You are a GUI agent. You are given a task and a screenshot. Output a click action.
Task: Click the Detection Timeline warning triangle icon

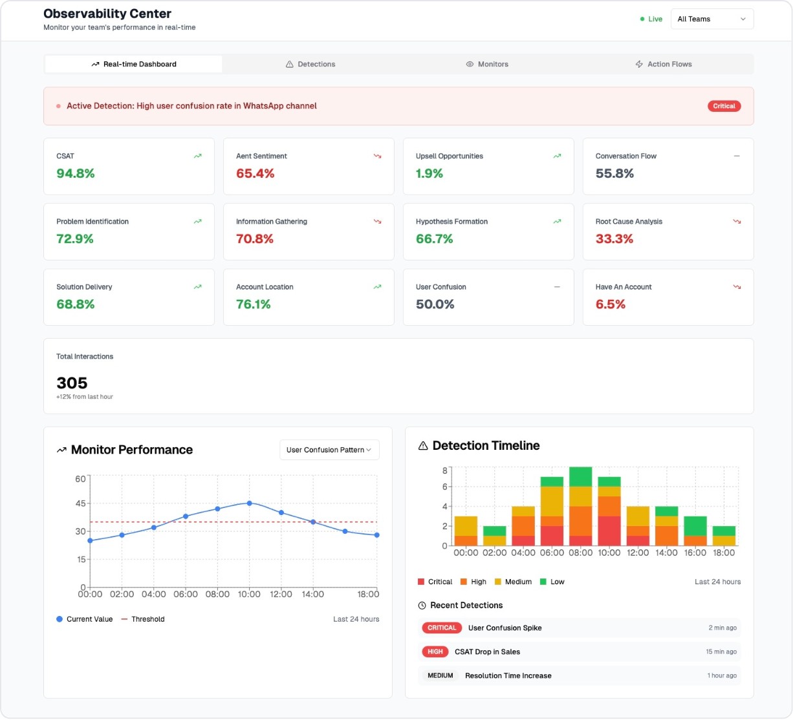click(423, 446)
